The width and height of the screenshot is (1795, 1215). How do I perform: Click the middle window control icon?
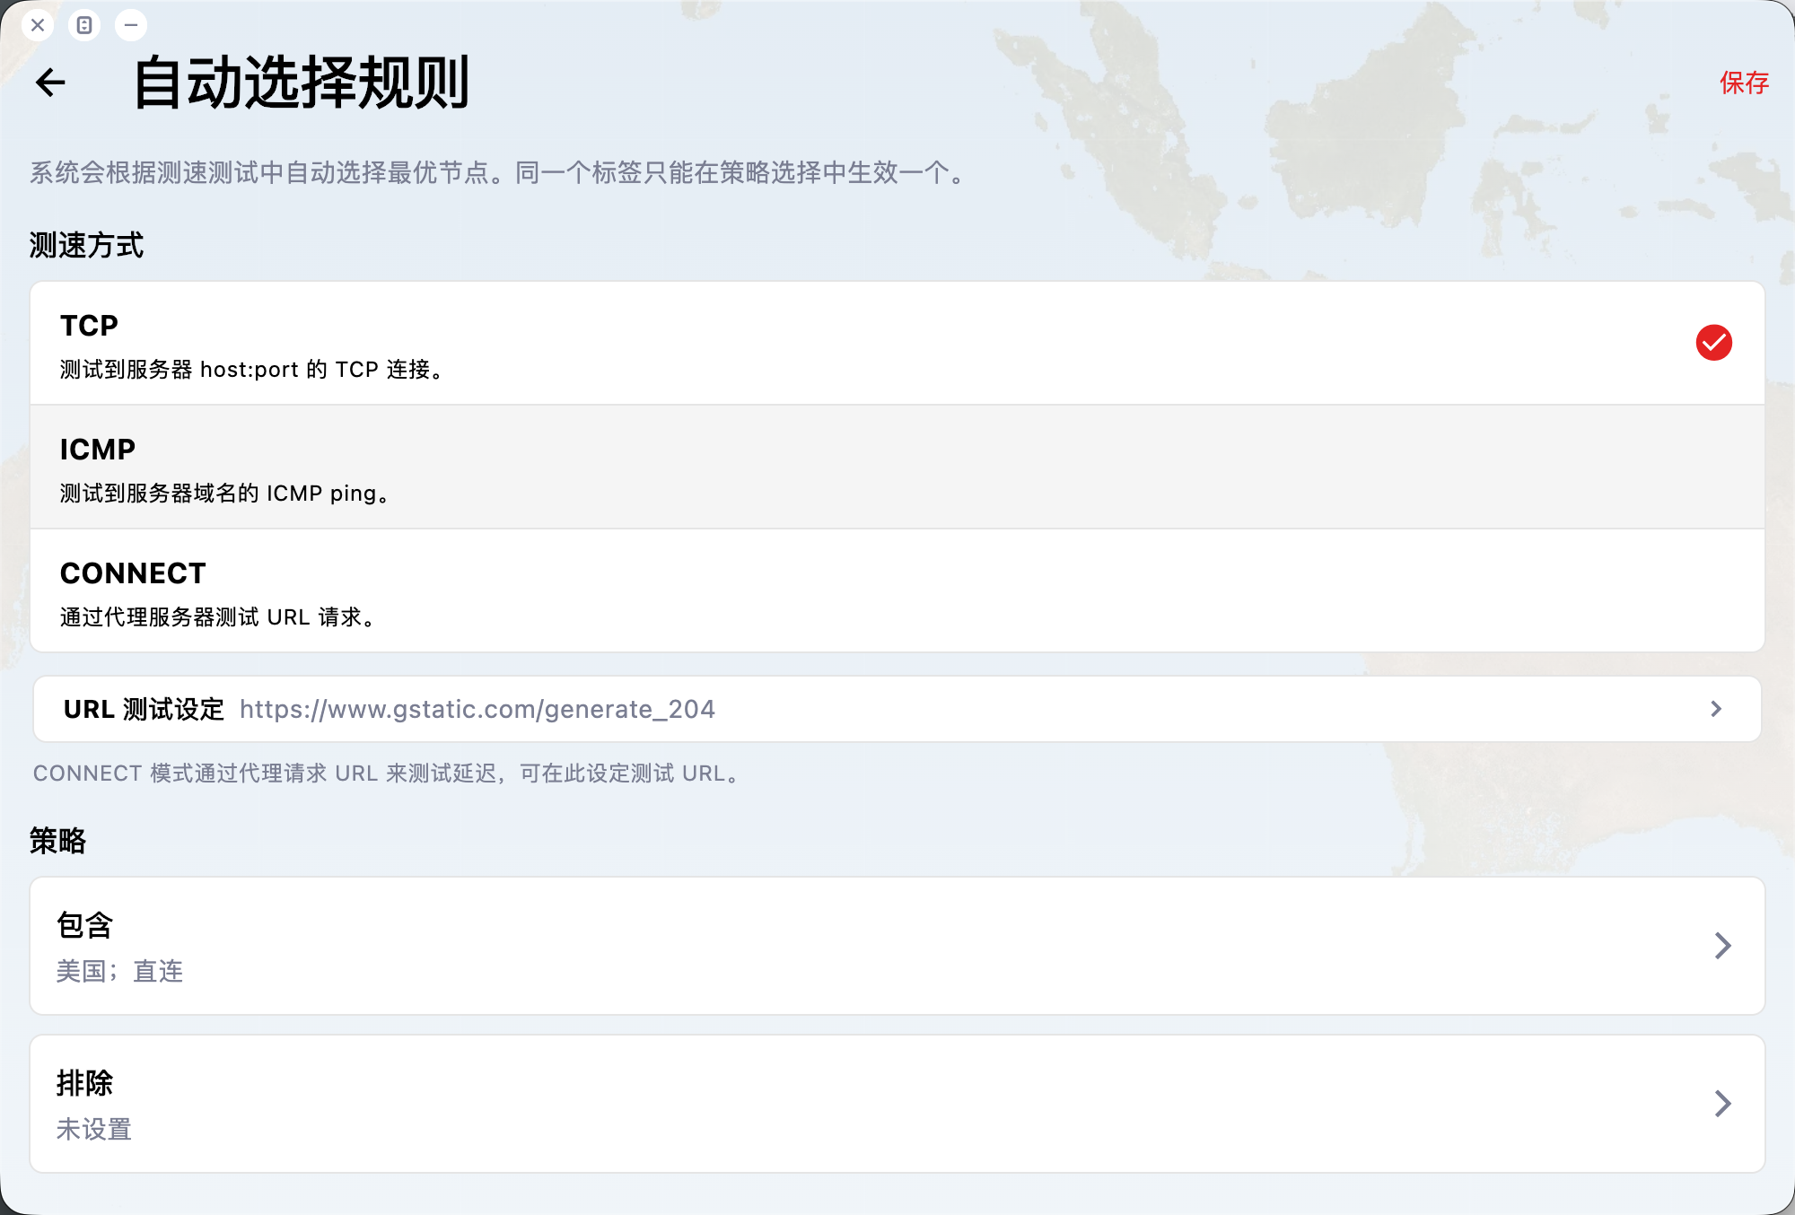(84, 25)
